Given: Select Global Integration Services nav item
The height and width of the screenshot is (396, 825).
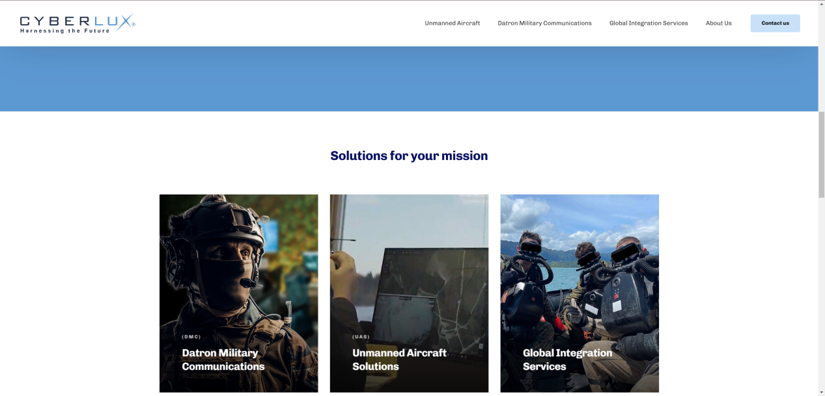Looking at the screenshot, I should point(648,23).
